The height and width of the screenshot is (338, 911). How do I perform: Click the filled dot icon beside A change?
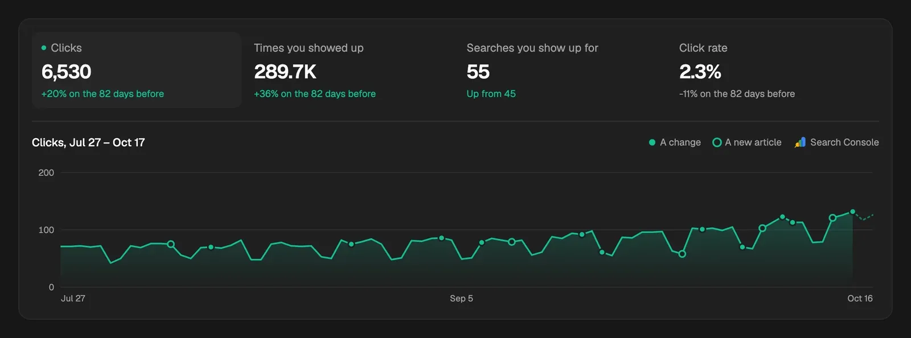(x=652, y=142)
